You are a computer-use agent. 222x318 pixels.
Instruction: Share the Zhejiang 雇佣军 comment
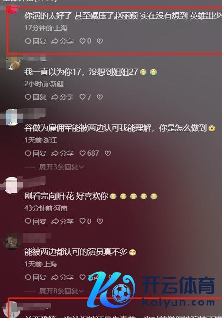[x=63, y=153]
